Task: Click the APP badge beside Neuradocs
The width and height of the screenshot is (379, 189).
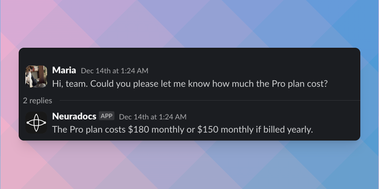Action: pyautogui.click(x=107, y=116)
